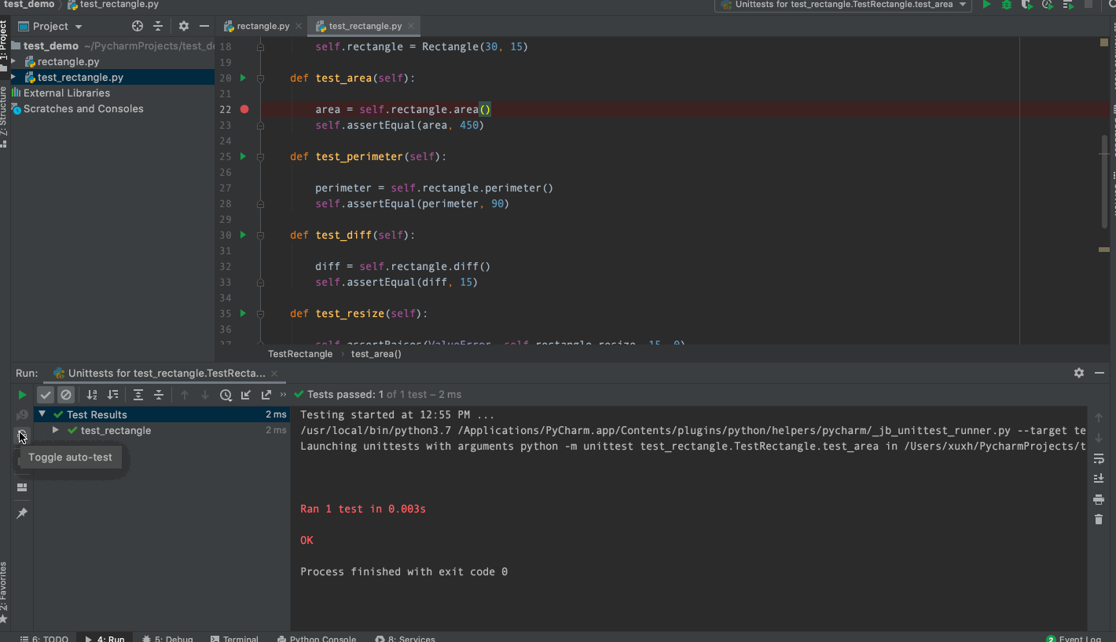Screen dimensions: 1116x642
Task: Close the test_rectangle.py editor tab
Action: point(411,26)
